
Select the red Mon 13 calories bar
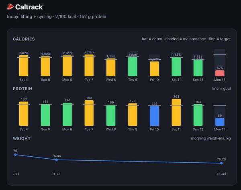tap(220, 73)
